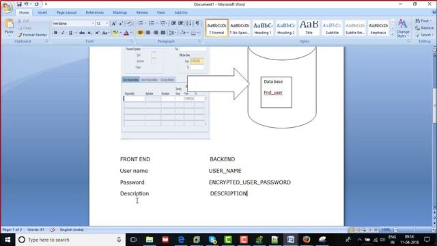Open the Font dialog launcher
Screen dimensions: 437x246
[132, 41]
